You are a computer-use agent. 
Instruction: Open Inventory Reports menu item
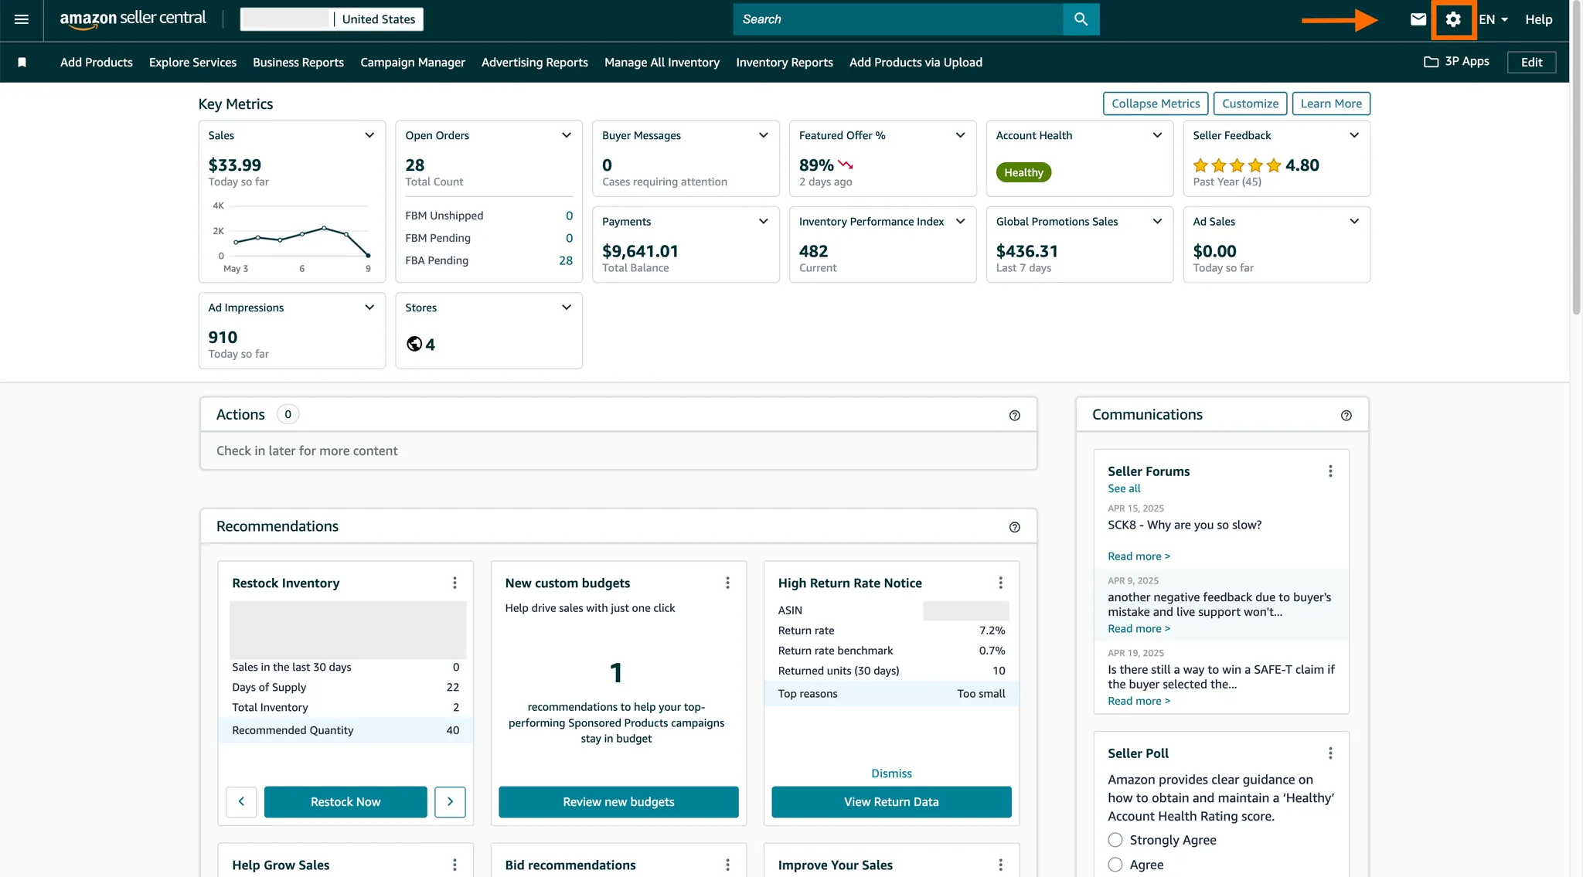785,63
